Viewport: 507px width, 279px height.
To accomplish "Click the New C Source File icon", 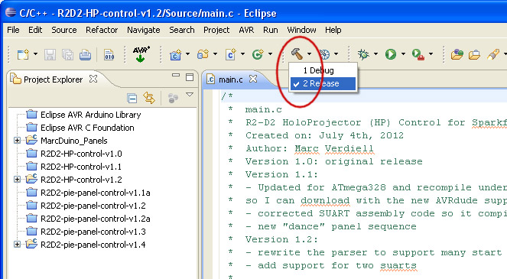I will click(230, 54).
